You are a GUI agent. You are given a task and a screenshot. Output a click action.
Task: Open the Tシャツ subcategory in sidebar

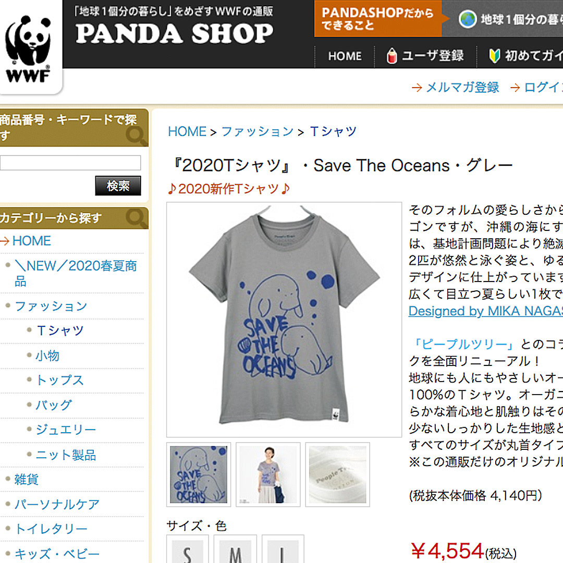click(60, 331)
